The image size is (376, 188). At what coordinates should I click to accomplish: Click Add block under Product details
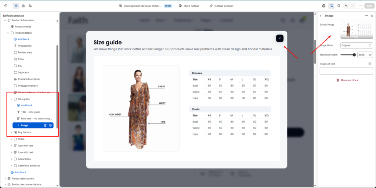[23, 39]
